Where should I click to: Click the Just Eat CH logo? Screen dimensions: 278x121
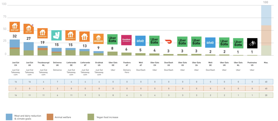coord(14,27)
